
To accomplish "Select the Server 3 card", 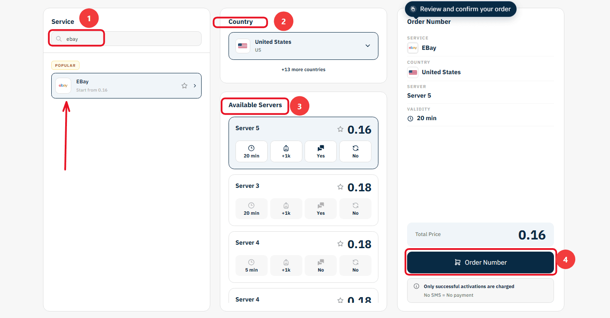I will (303, 200).
